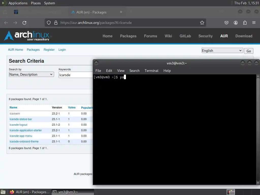Image resolution: width=260 pixels, height=195 pixels.
Task: Go to Forums in Arch navigation
Action: coord(151,36)
